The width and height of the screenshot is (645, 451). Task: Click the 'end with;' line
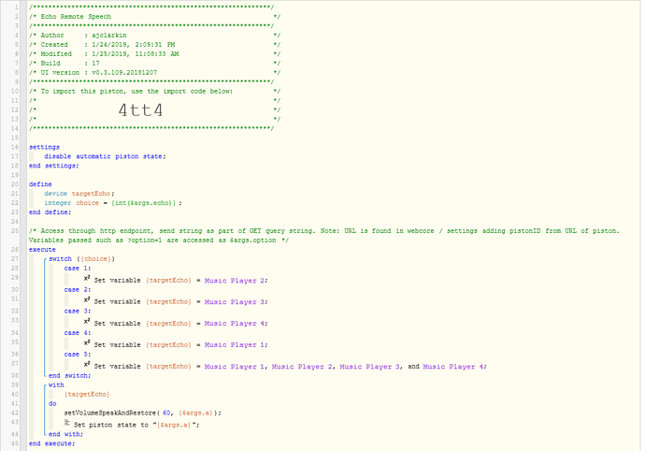click(65, 434)
